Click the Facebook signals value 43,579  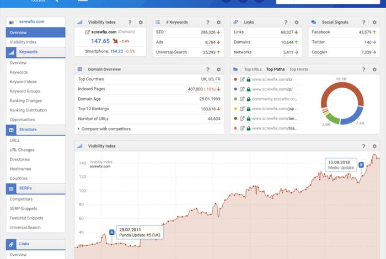pos(365,32)
